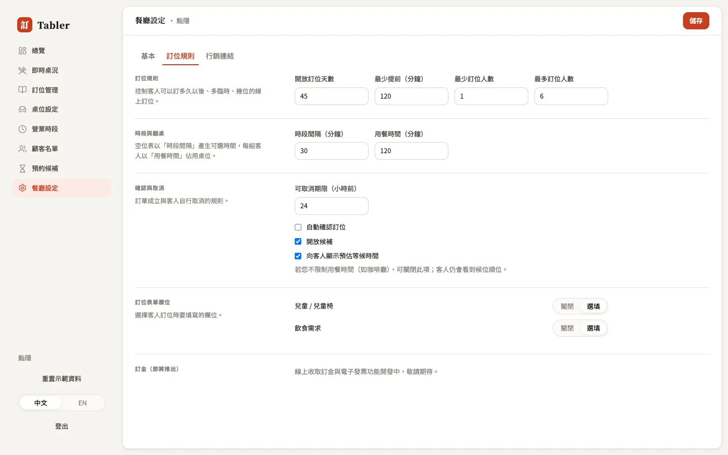The height and width of the screenshot is (455, 728).
Task: Open the 營業時段 section
Action: (62, 129)
